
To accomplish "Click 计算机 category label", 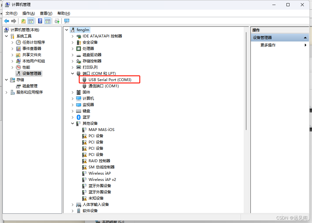I will click(x=88, y=99).
